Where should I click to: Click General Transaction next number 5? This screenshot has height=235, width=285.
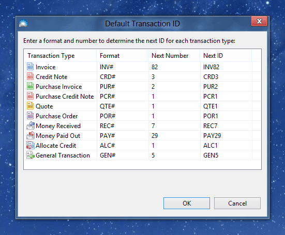click(x=174, y=155)
